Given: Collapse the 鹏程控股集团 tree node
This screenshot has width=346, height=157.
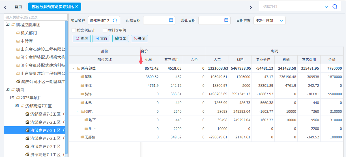Looking at the screenshot, I should tap(8, 25).
